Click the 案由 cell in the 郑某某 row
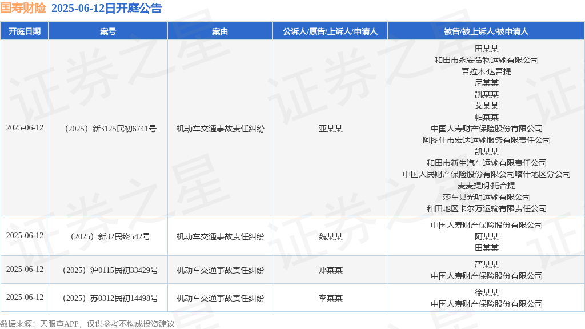Screen dimensions: 585x329 coord(220,270)
